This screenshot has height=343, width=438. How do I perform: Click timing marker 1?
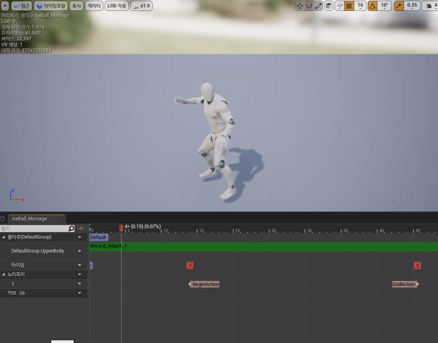tap(190, 266)
